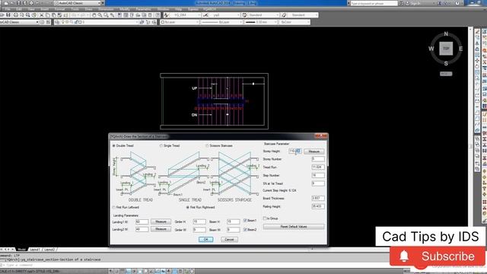Open the File menu

coord(8,9)
